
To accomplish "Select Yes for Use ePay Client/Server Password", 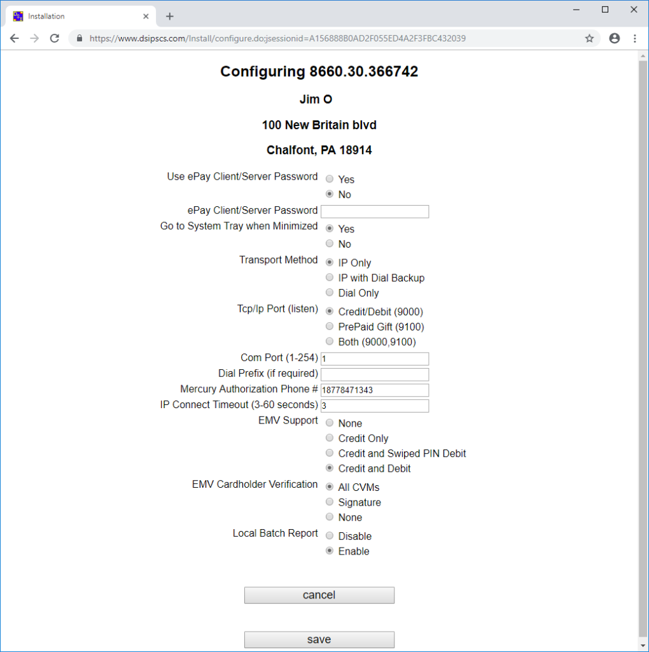I will (x=330, y=179).
